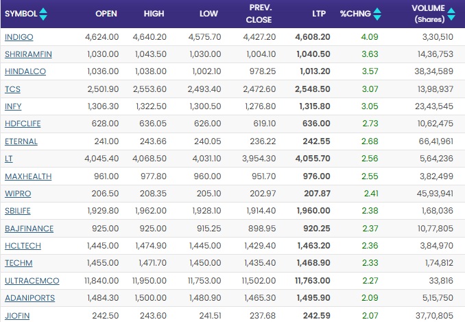This screenshot has height=322, width=465.
Task: Open the MAXHEALTH stock link
Action: point(27,176)
